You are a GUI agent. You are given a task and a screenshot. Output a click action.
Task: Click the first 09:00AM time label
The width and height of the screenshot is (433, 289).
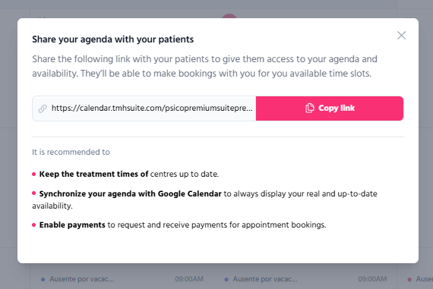tap(189, 279)
